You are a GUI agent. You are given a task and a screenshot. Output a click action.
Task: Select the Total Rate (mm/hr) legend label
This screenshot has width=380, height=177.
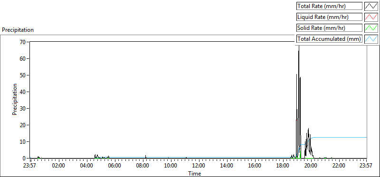[x=329, y=6]
